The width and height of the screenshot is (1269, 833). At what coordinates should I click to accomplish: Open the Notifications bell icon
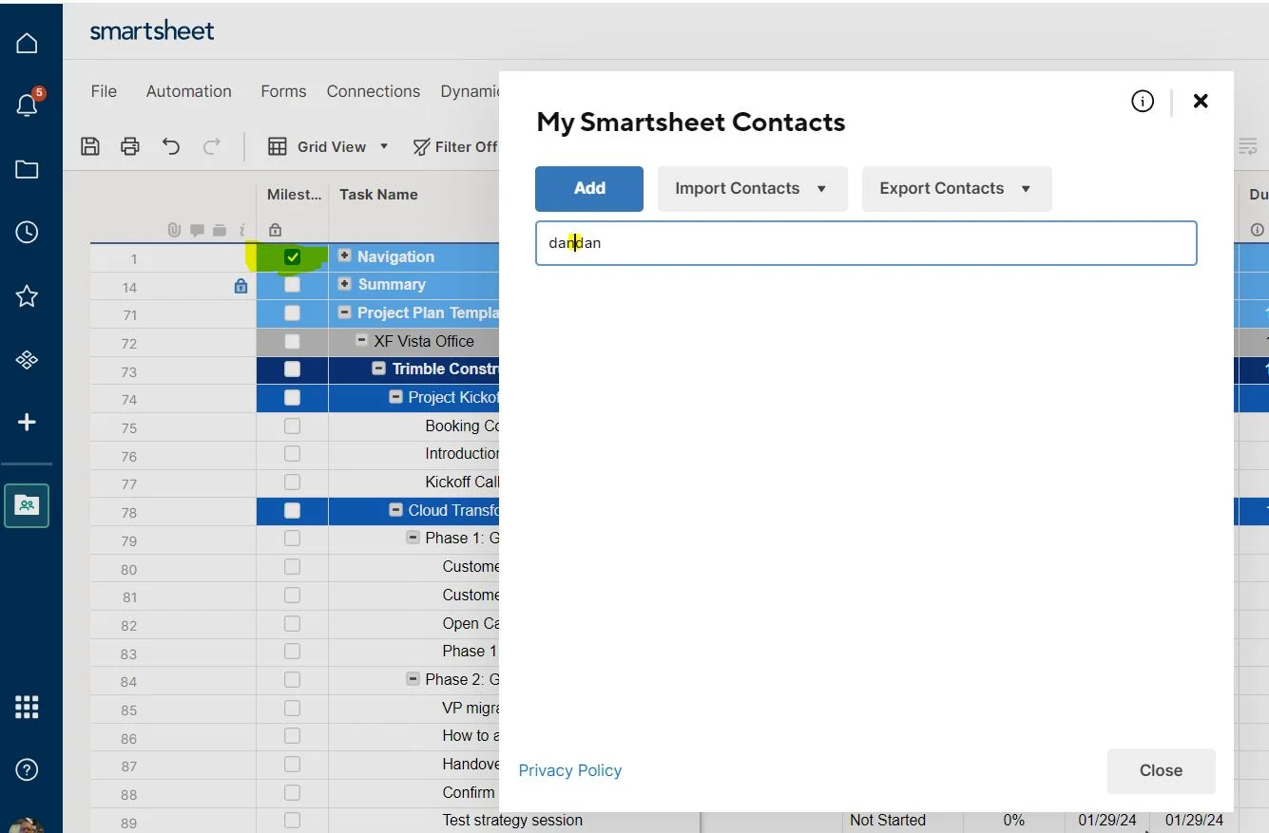[28, 104]
